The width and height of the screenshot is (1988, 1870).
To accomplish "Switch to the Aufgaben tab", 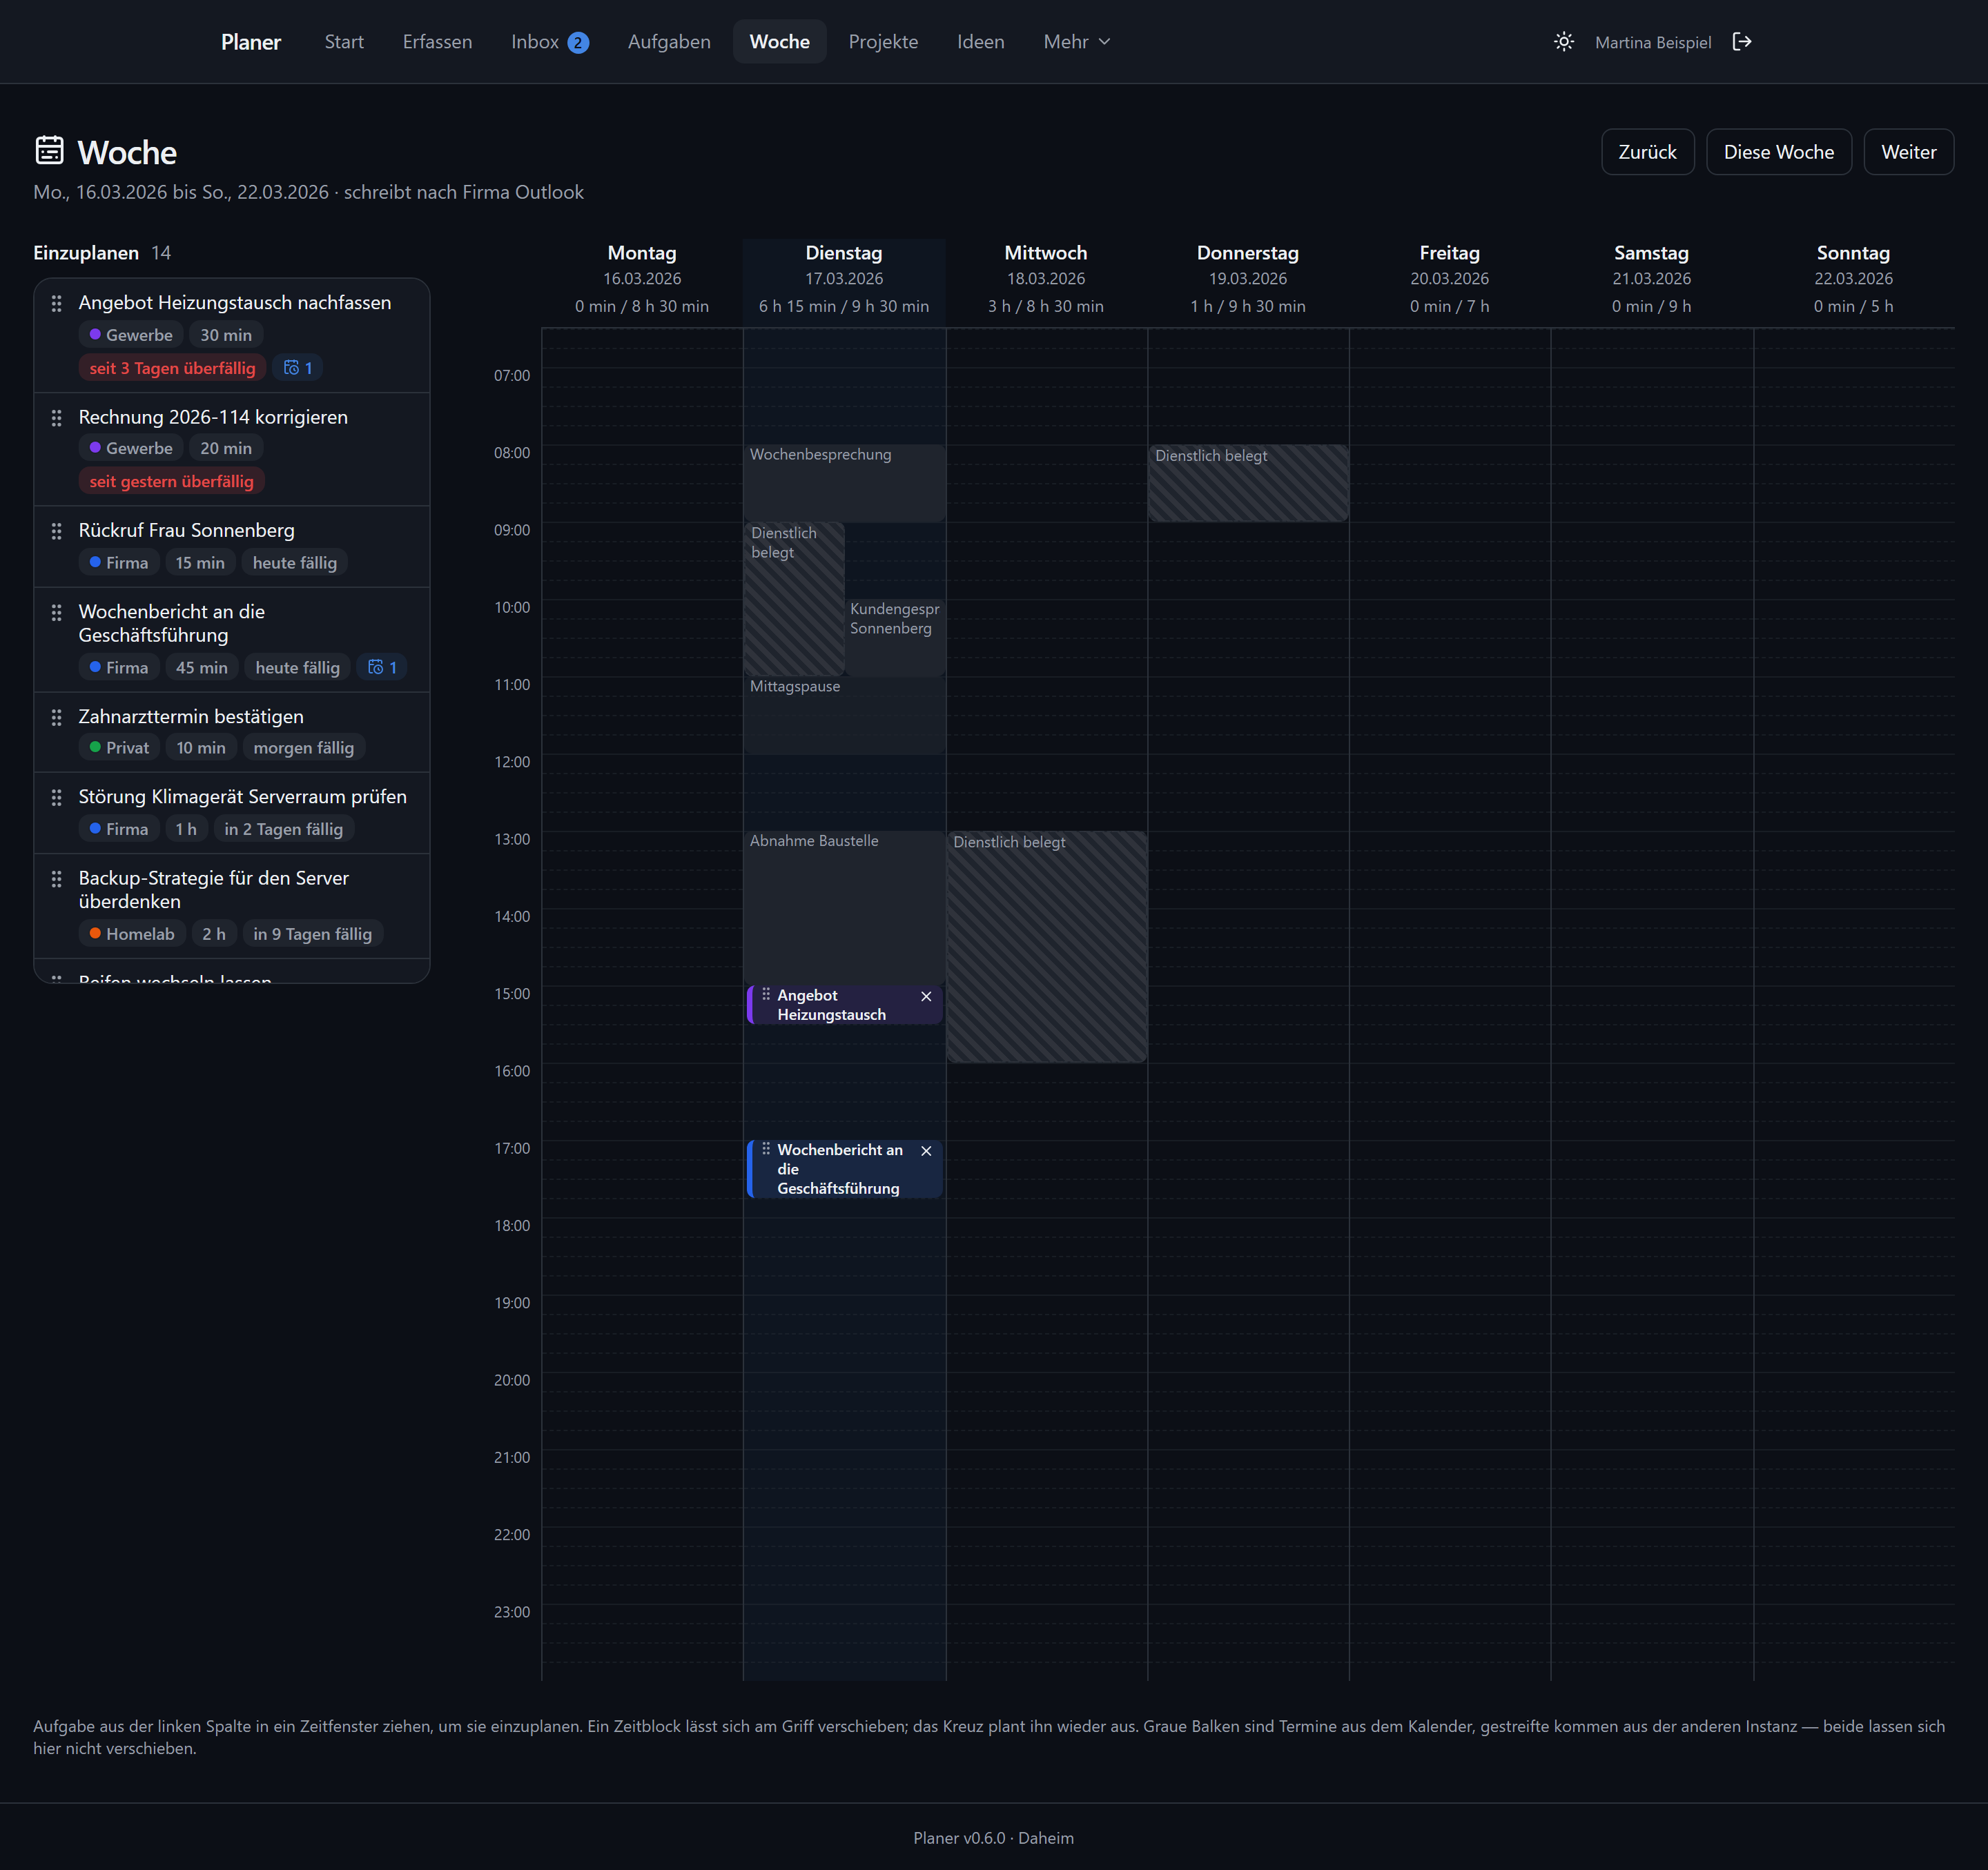I will (x=669, y=42).
